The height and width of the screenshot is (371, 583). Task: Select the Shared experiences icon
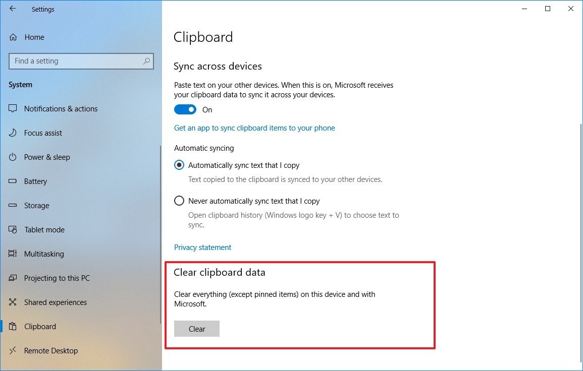click(13, 302)
